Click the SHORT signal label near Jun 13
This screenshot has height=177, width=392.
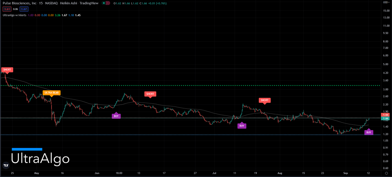point(150,94)
